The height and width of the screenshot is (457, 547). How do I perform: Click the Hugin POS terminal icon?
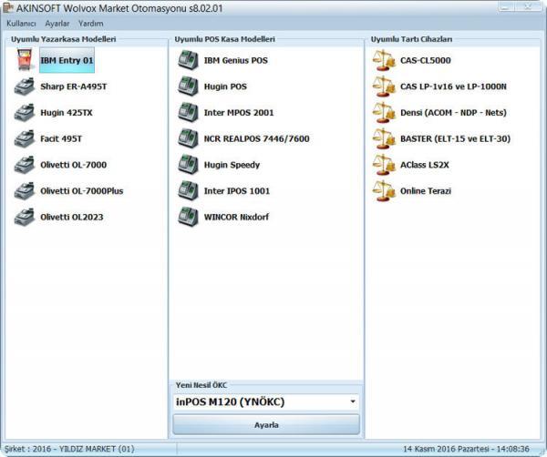click(188, 86)
